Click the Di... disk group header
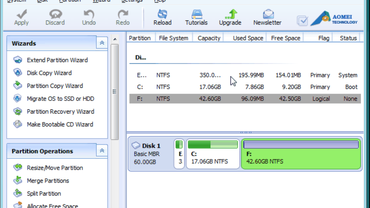The height and width of the screenshot is (208, 370). (140, 57)
